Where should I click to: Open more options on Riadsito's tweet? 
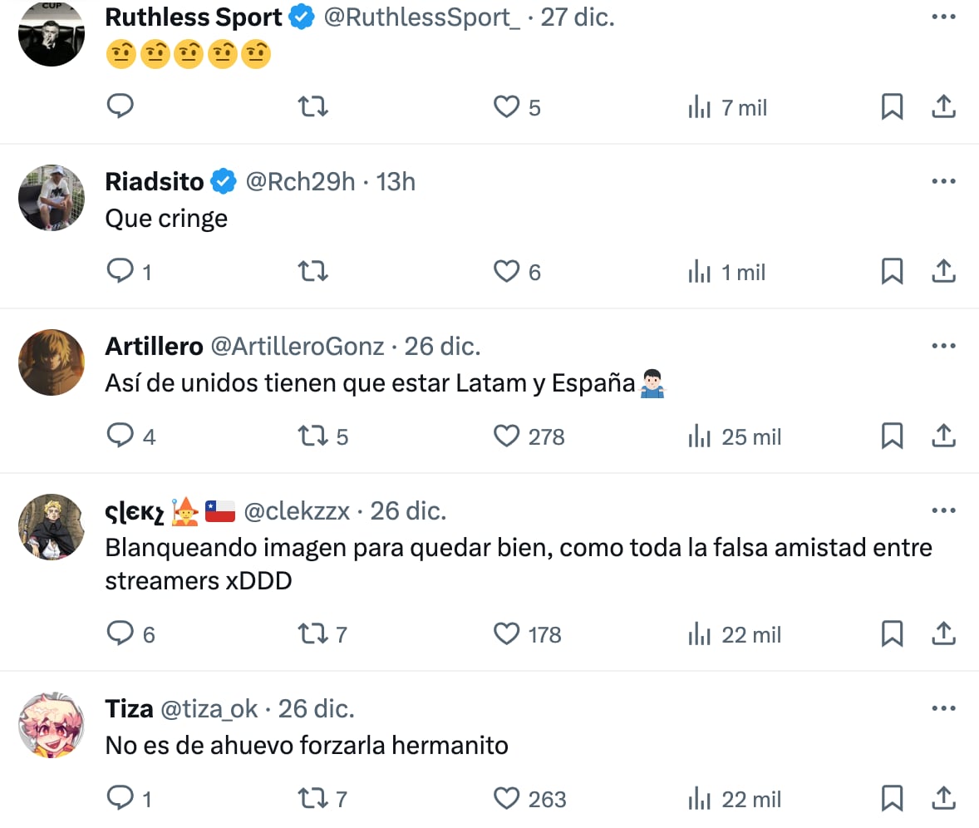click(x=944, y=181)
